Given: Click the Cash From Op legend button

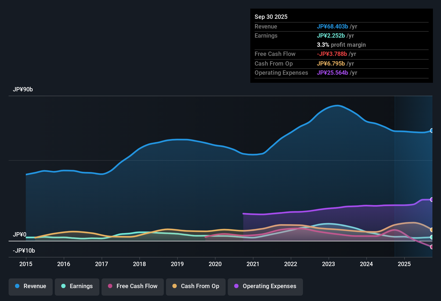Looking at the screenshot, I should coord(196,286).
